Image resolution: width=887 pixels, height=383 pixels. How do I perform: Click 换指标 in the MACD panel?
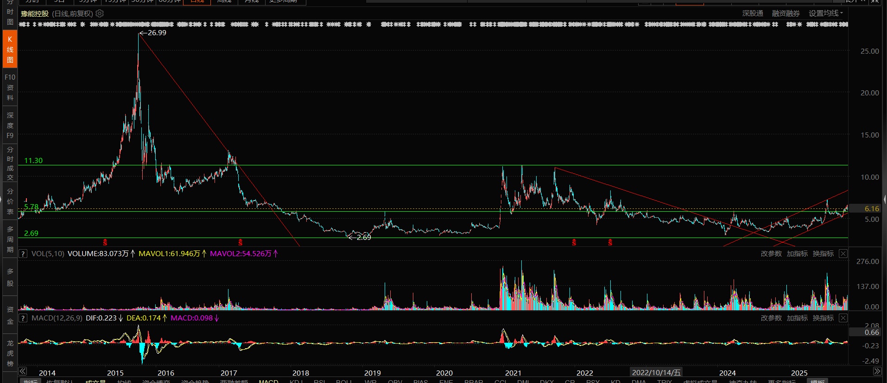823,318
